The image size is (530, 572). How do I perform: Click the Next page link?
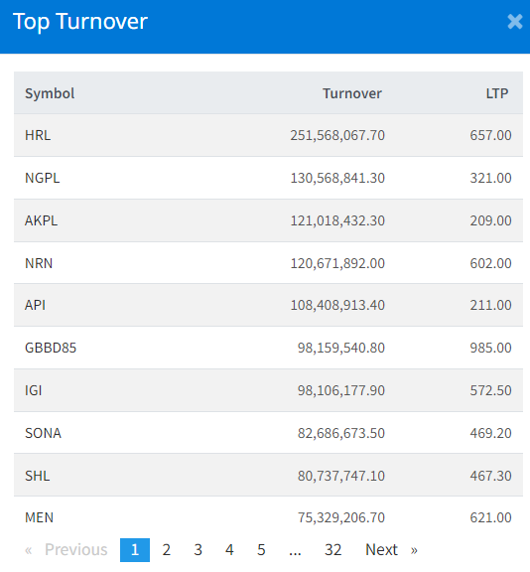tap(391, 550)
